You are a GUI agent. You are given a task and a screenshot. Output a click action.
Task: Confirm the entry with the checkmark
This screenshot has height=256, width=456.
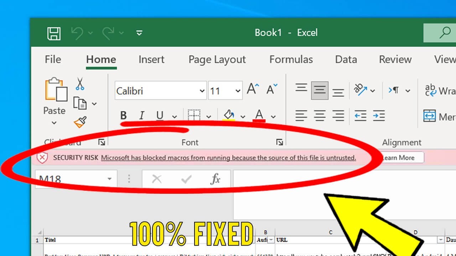[x=186, y=179]
